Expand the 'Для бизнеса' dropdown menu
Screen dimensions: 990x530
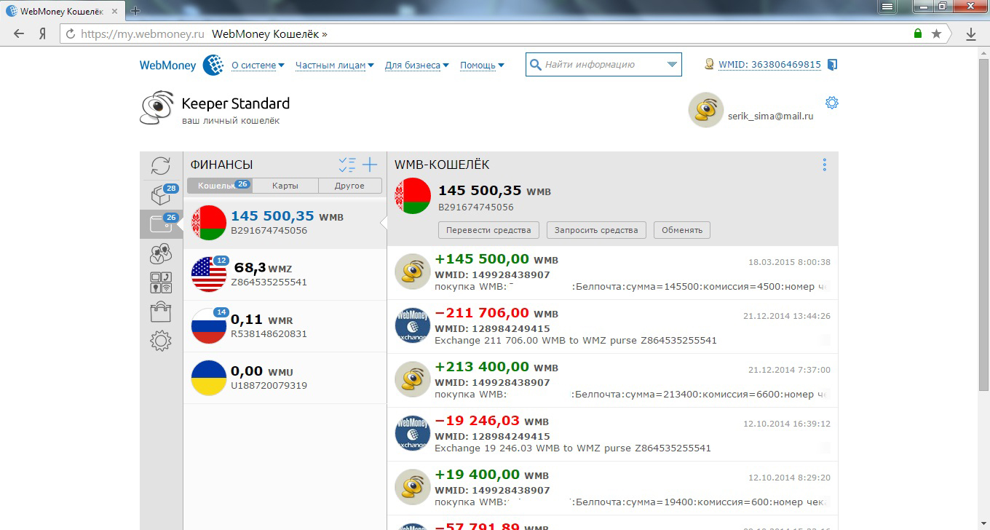[x=417, y=65]
